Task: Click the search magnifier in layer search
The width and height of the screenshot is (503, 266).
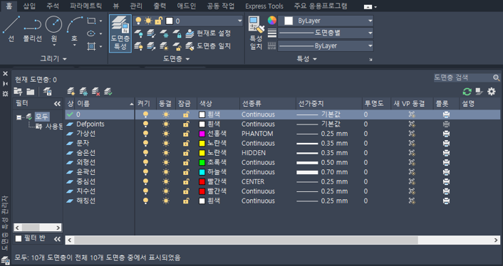Action: (x=497, y=78)
